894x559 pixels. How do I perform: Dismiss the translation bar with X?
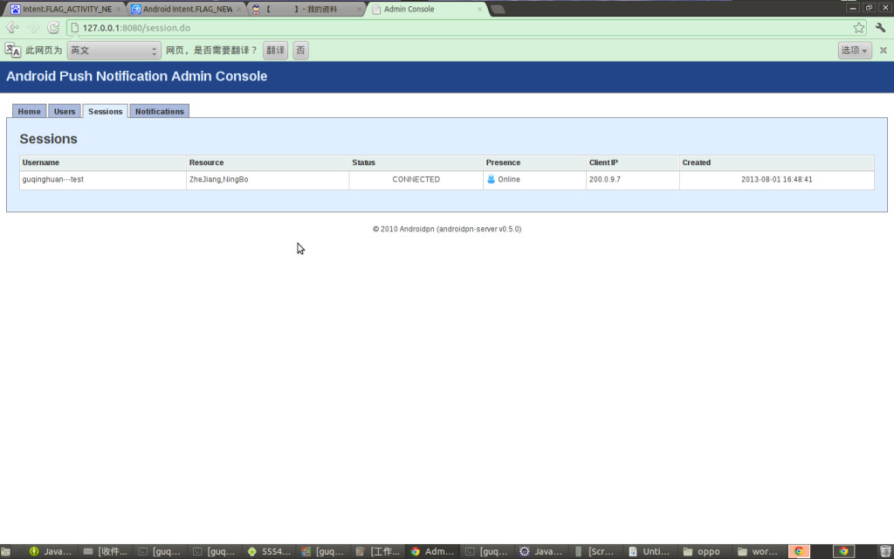click(x=884, y=50)
